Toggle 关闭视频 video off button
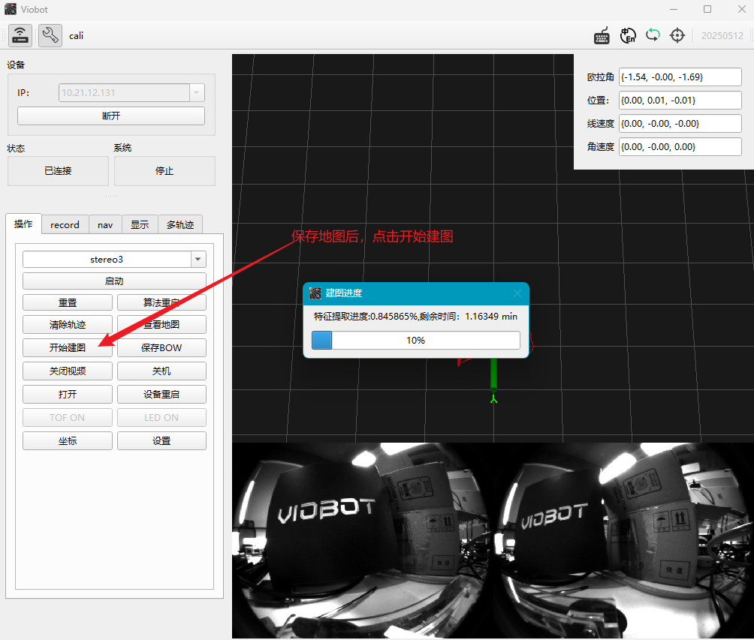The width and height of the screenshot is (754, 640). [68, 371]
